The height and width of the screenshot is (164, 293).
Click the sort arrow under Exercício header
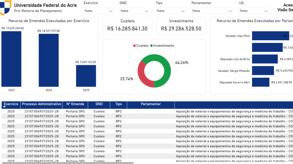(x=5, y=107)
